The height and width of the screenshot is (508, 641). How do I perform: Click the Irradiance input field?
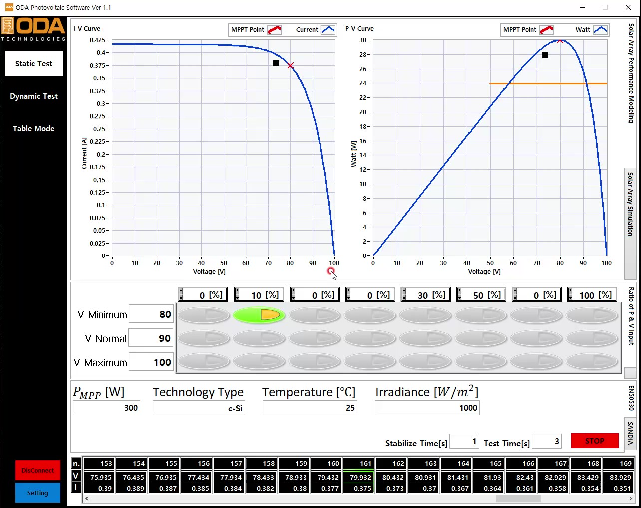pos(427,408)
